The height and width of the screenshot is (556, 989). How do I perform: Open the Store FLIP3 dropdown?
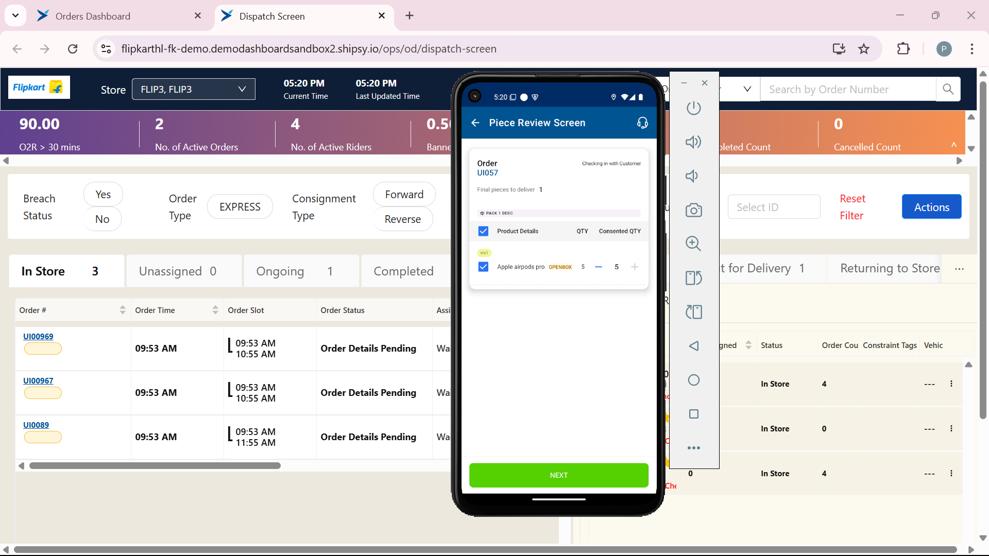pos(194,89)
